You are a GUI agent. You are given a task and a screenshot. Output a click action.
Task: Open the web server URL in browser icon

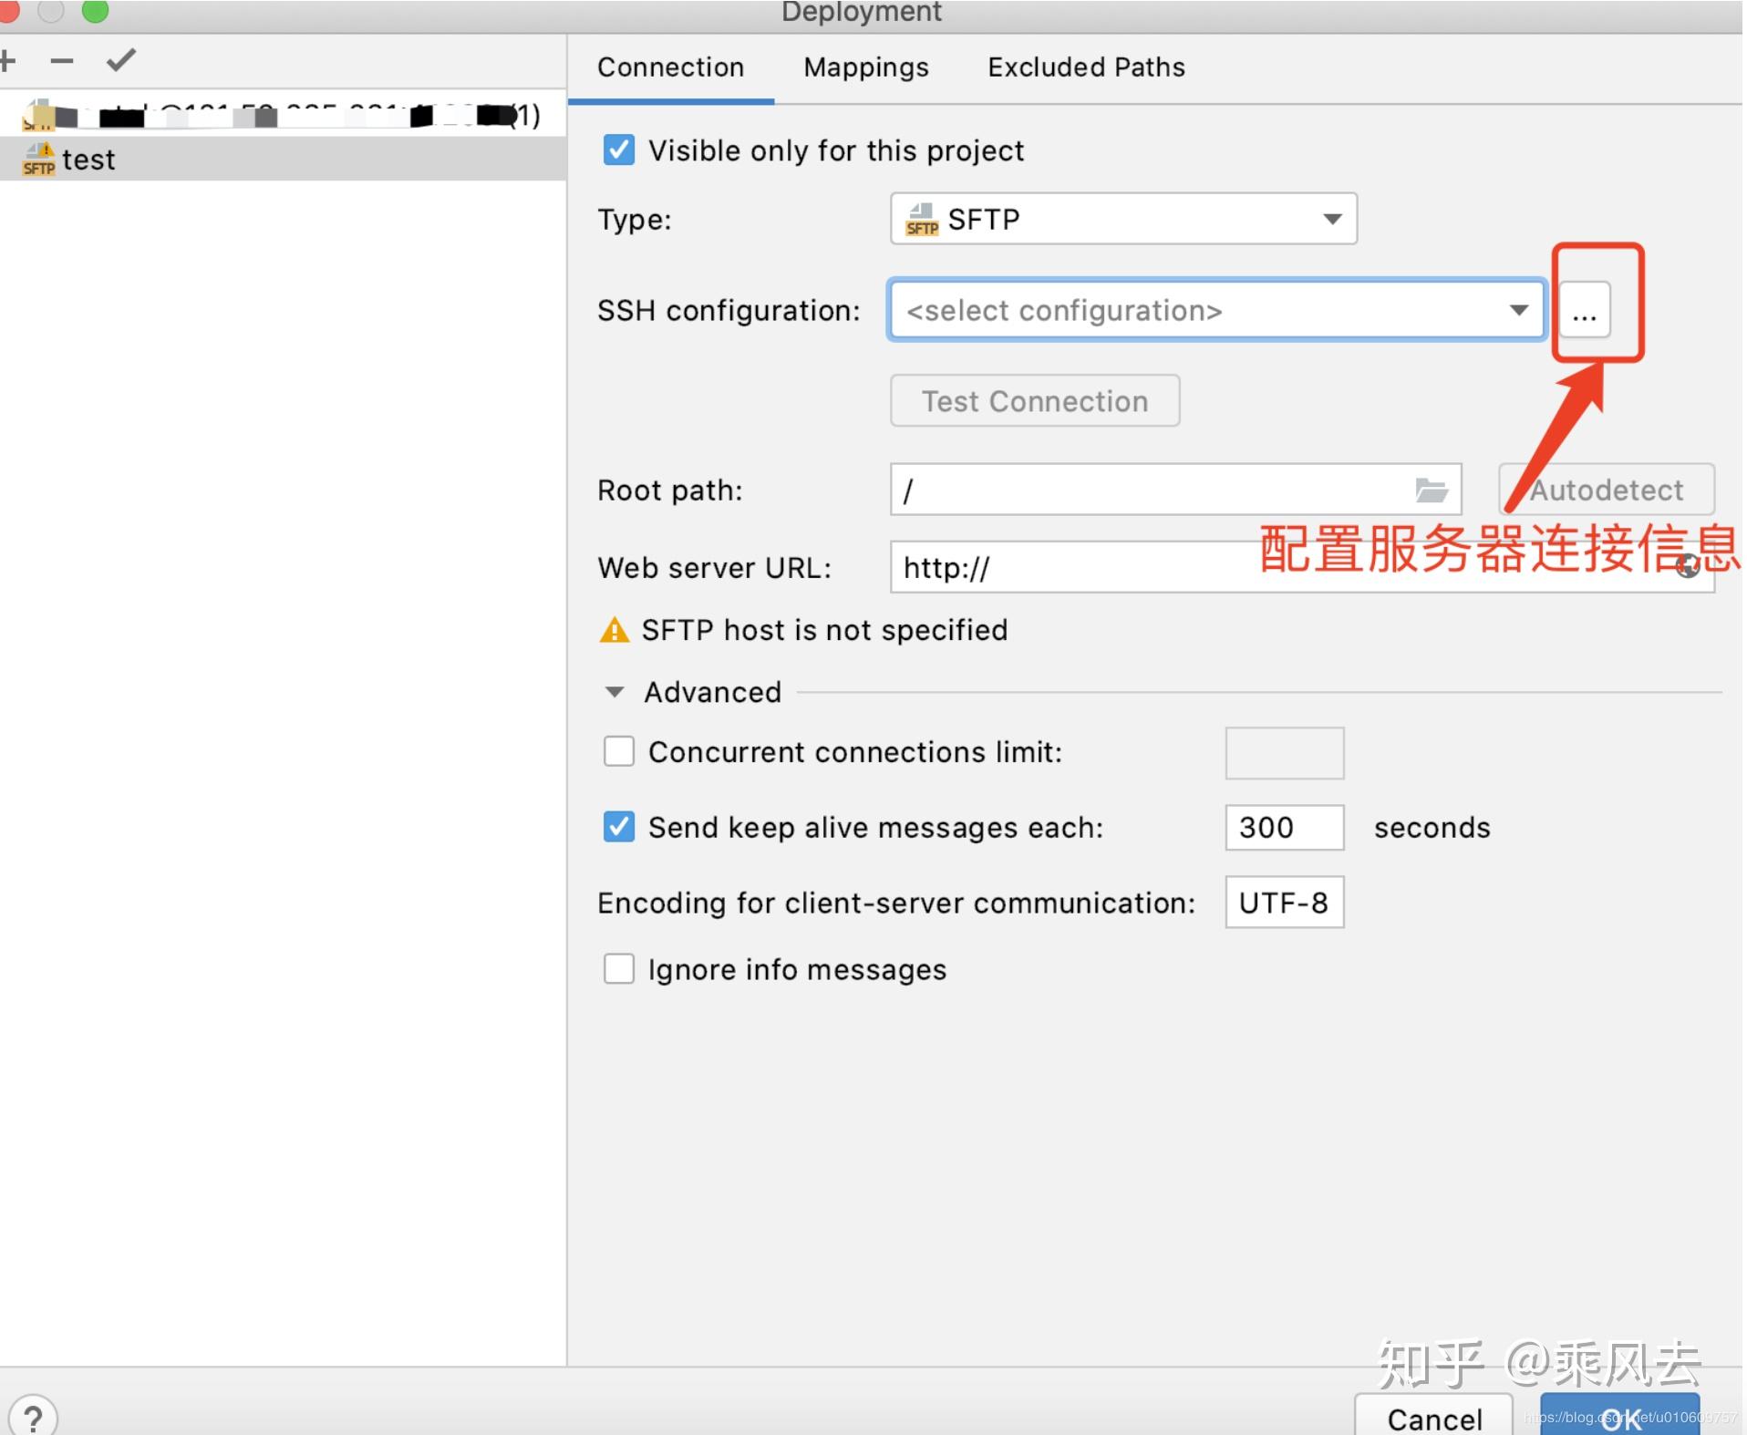[x=1688, y=567]
